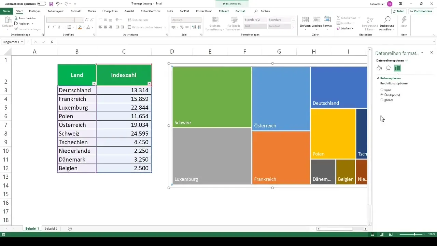The image size is (437, 246).
Task: Click the Ausschneiden scissors icon
Action: coord(16,18)
